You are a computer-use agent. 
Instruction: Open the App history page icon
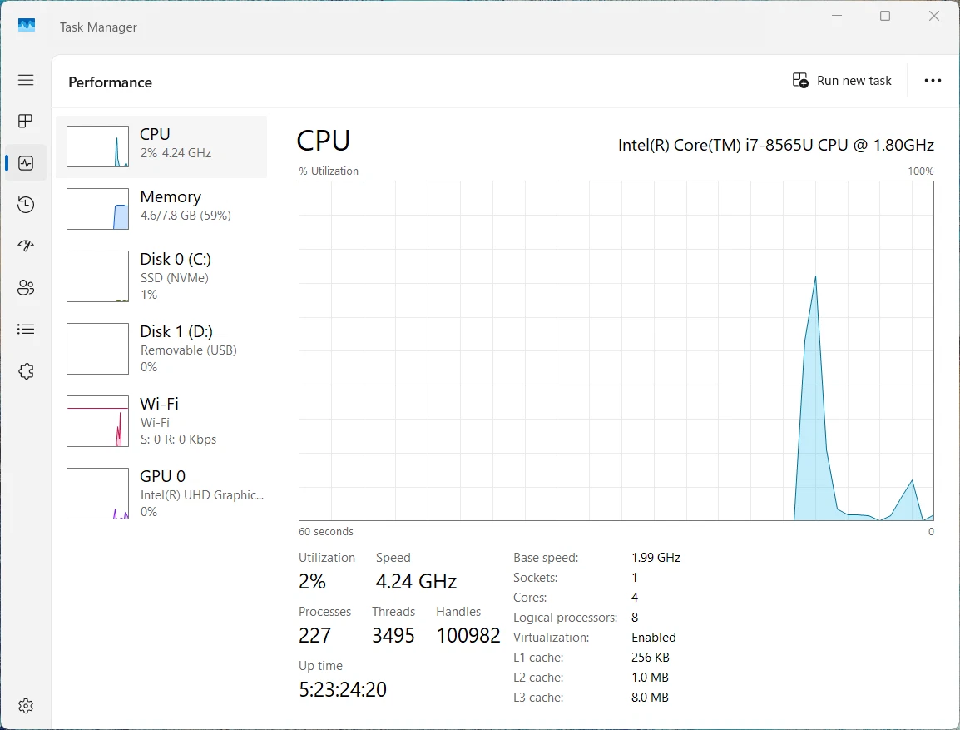coord(26,205)
